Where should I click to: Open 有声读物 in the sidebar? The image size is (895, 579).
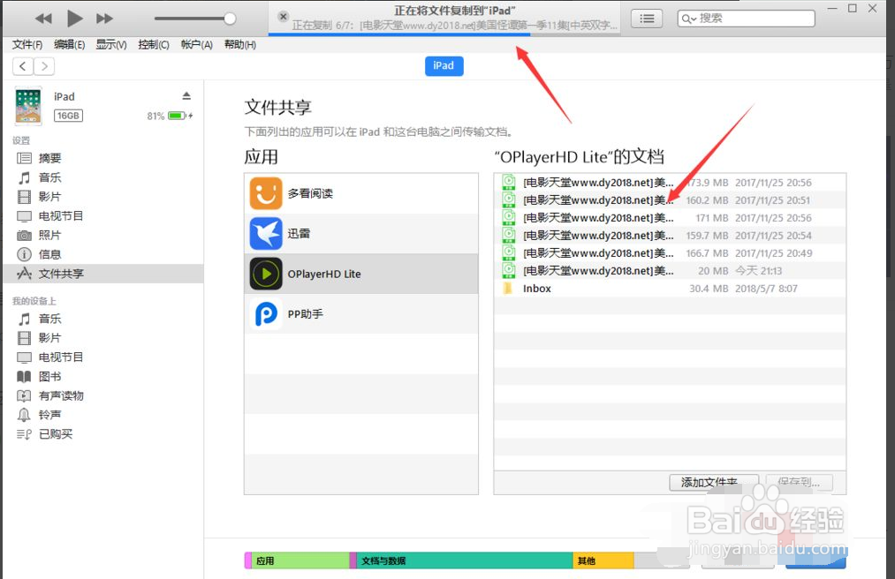102,395
